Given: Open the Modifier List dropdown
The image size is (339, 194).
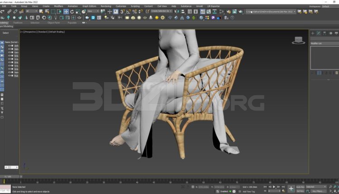Looking at the screenshot, I should pos(325,43).
